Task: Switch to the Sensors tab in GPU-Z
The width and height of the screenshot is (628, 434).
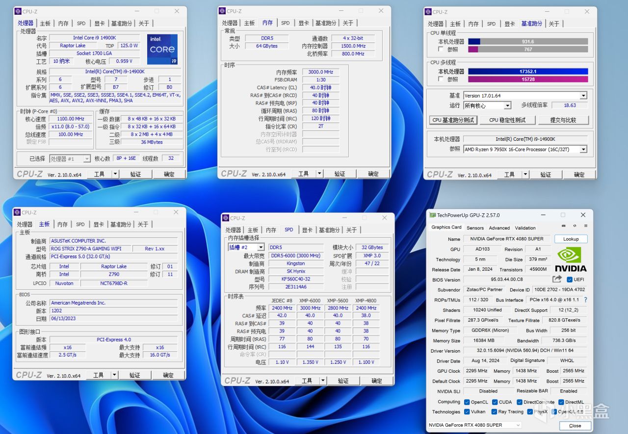Action: 475,228
